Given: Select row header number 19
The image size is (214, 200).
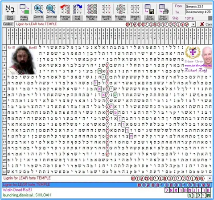Looking at the screenshot, I should (x=4, y=154).
